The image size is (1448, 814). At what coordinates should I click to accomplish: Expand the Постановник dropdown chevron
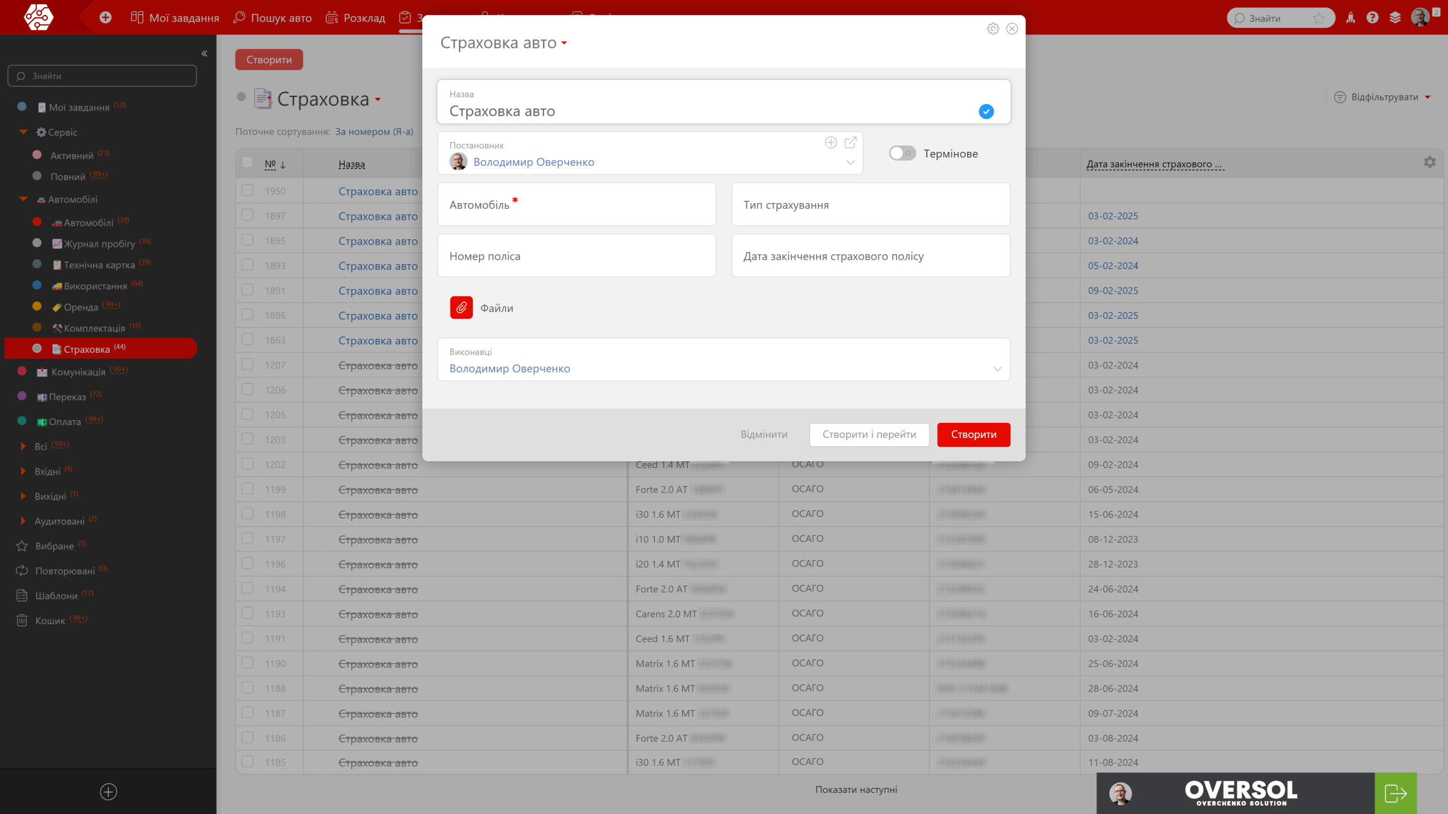850,162
